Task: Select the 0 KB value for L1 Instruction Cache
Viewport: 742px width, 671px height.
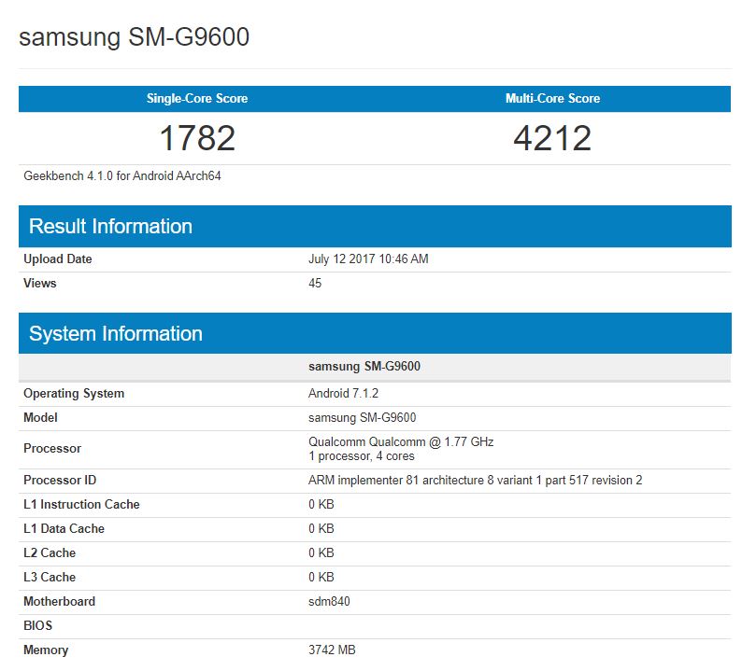Action: 321,505
